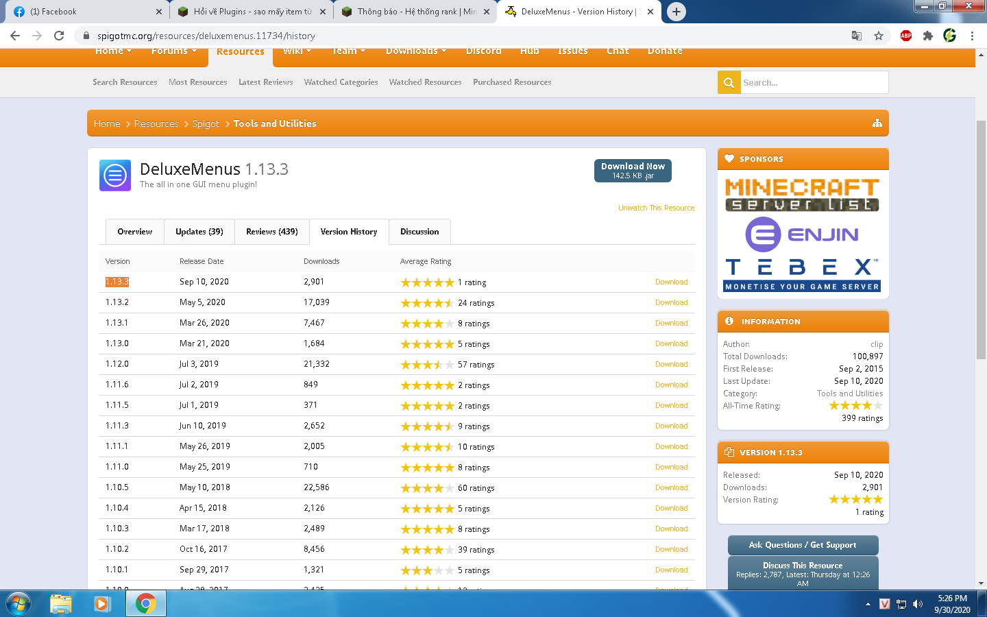Screen dimensions: 987x617
Task: Reload the page using the refresh icon
Action: coord(59,36)
